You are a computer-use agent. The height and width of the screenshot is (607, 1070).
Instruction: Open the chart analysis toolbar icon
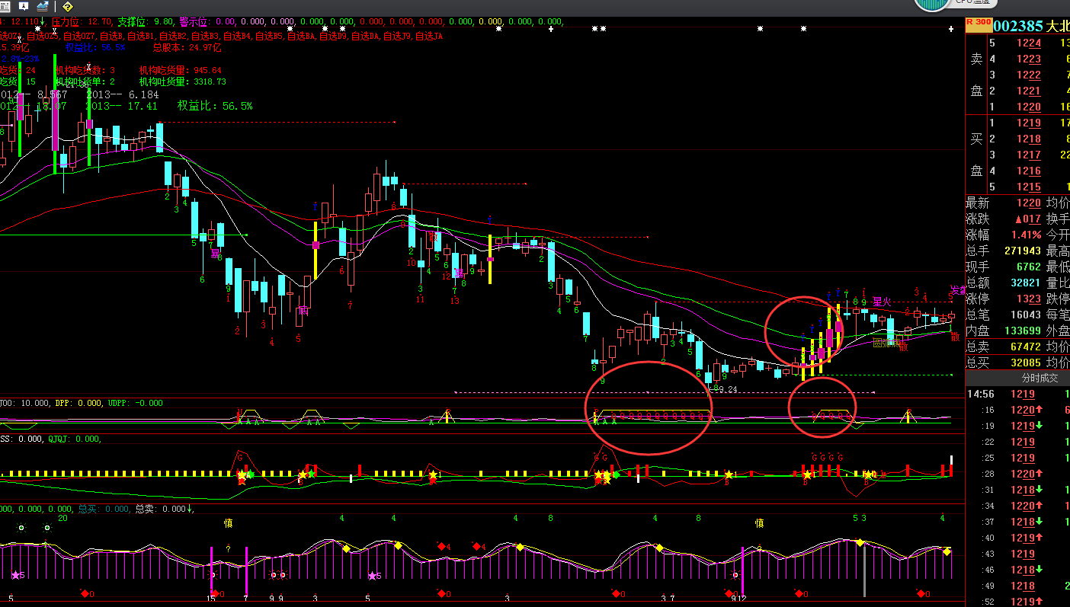pyautogui.click(x=43, y=6)
